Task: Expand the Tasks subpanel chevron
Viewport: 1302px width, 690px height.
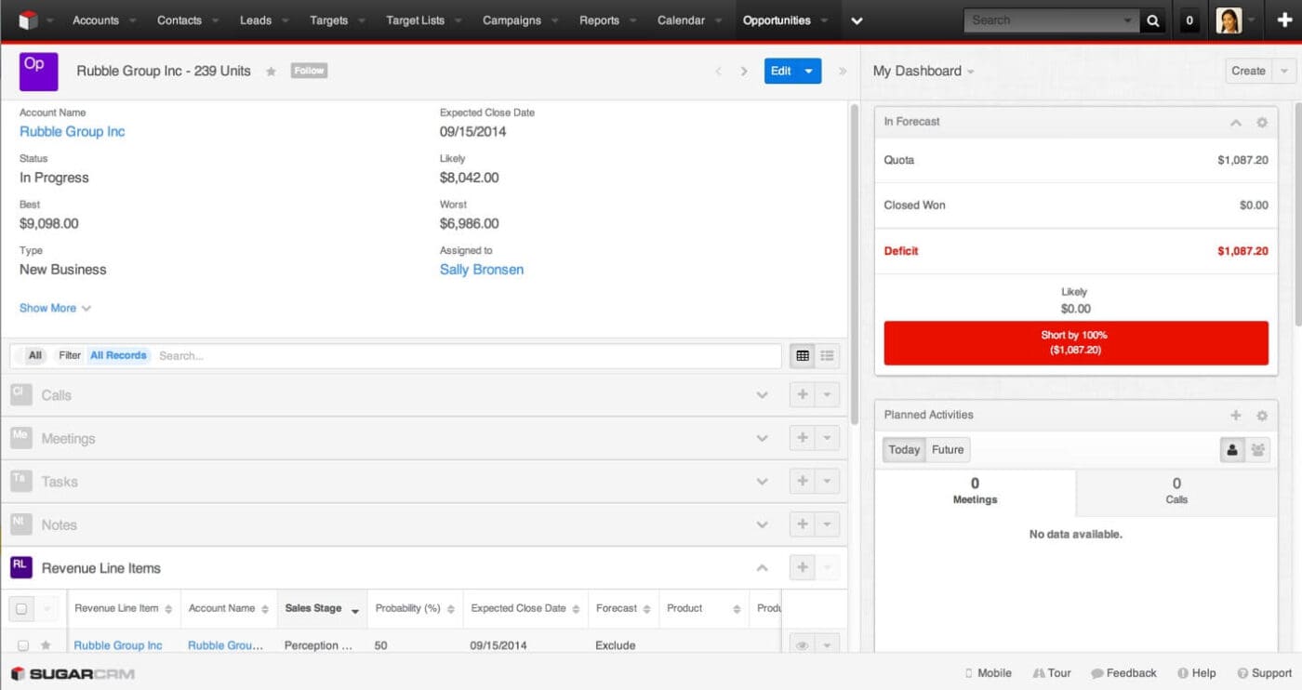Action: click(763, 482)
